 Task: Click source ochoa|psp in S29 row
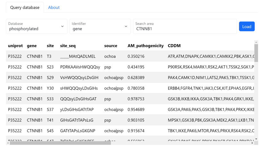(114, 77)
